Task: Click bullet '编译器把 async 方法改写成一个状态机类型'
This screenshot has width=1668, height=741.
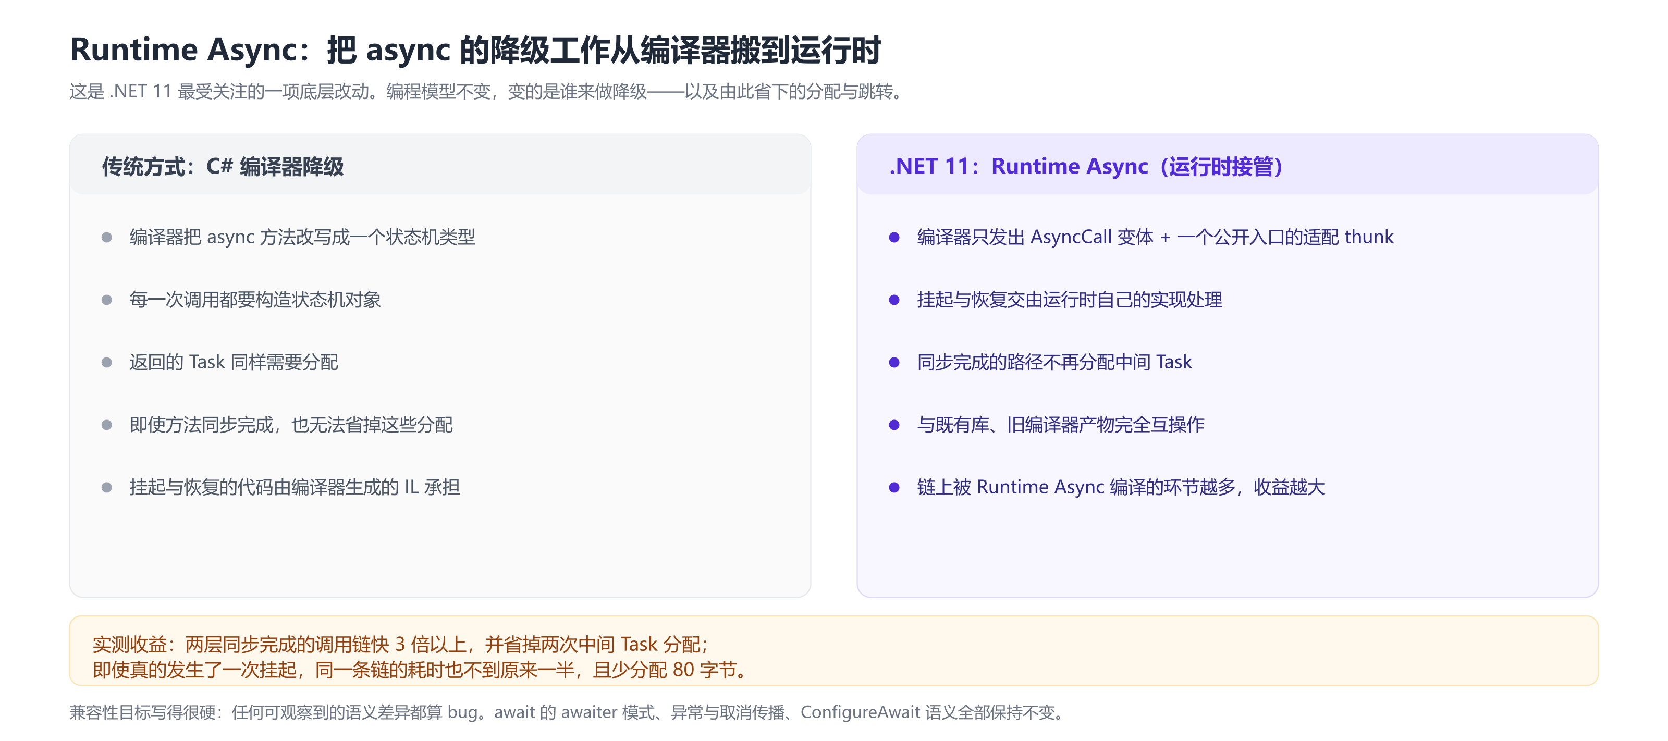Action: [302, 237]
